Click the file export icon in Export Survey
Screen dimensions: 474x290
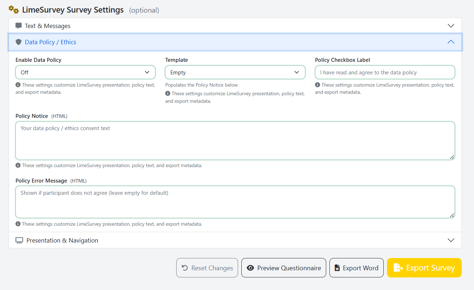[398, 268]
